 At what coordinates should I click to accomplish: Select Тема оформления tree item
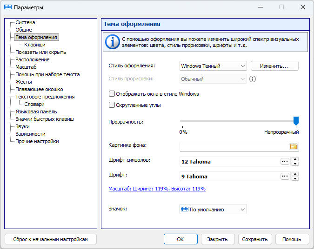pos(36,37)
